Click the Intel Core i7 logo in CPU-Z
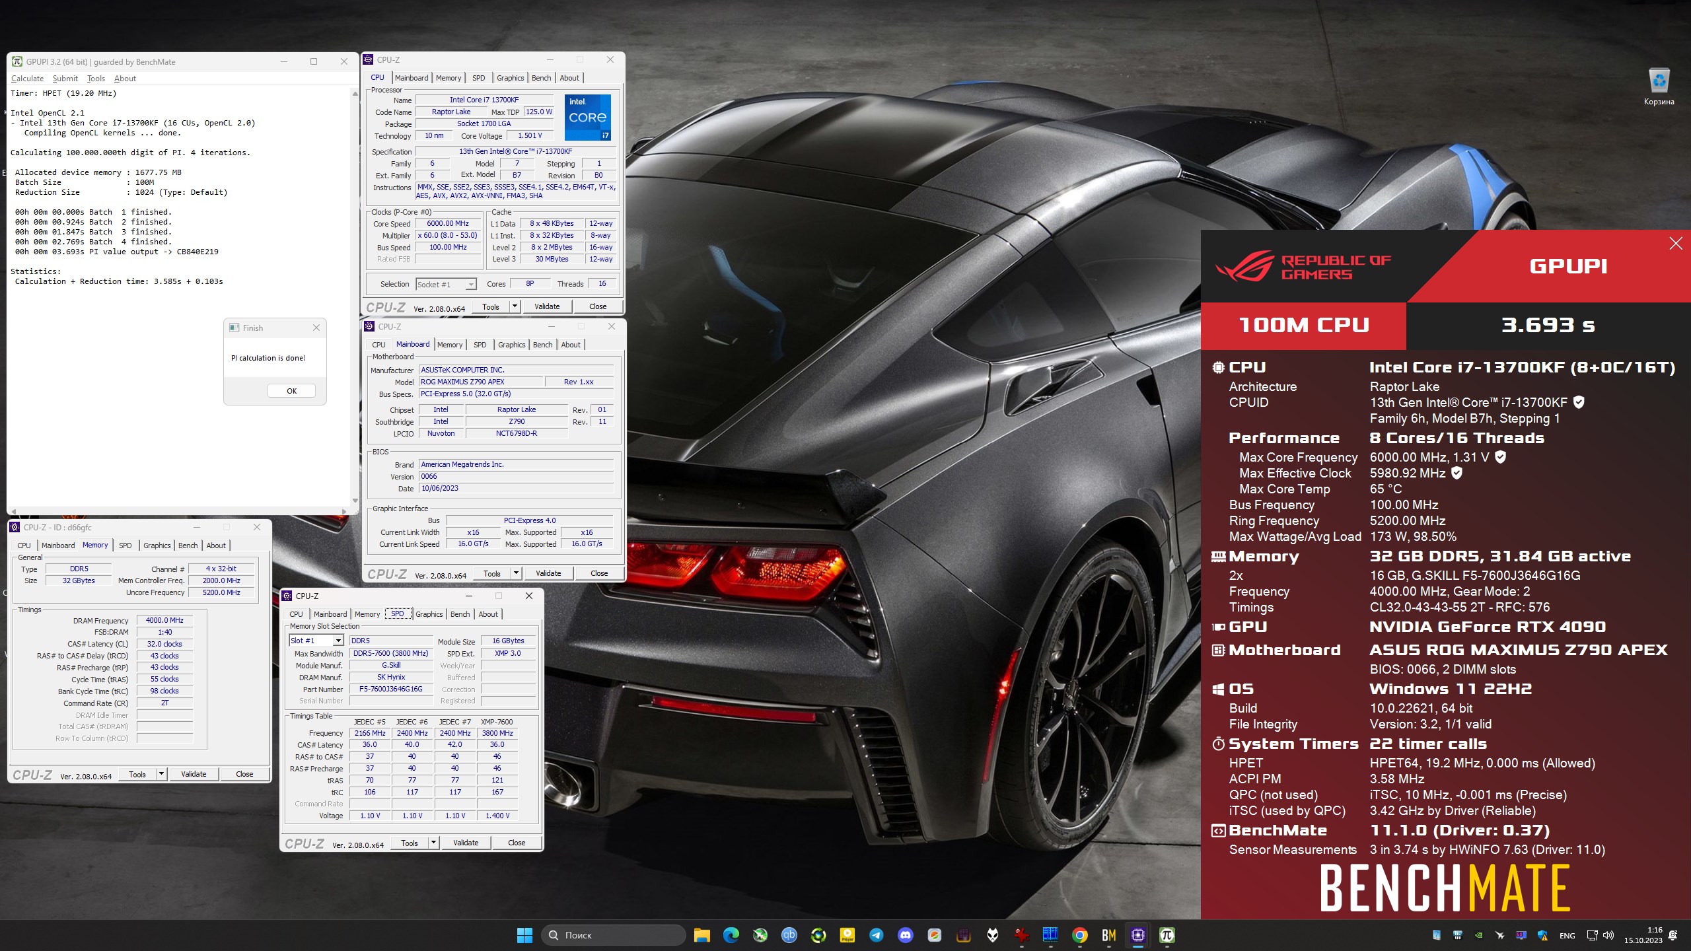 588,117
